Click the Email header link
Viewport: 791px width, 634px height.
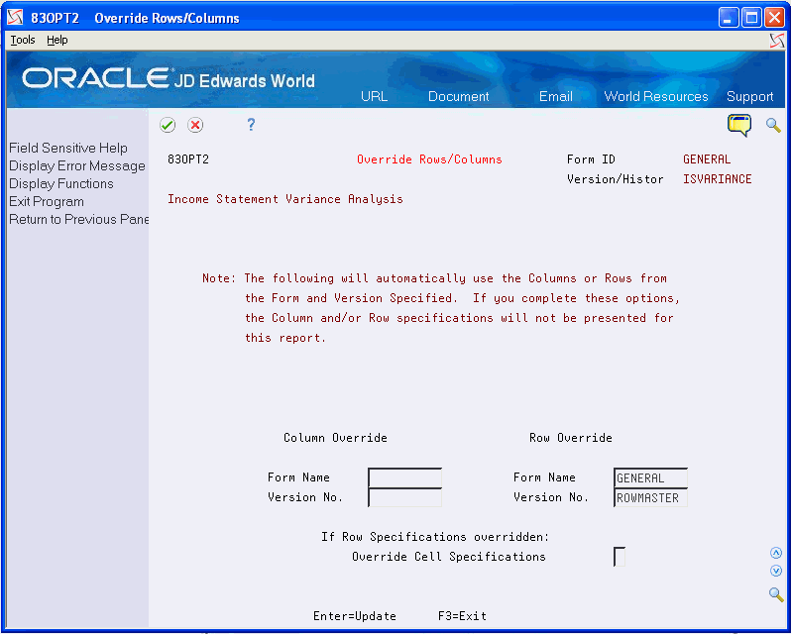point(555,96)
